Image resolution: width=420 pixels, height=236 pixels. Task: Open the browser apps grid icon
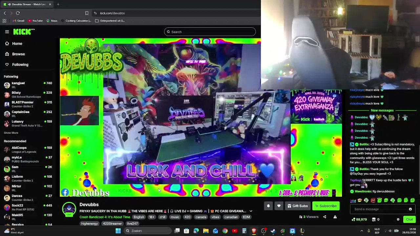coord(4,21)
